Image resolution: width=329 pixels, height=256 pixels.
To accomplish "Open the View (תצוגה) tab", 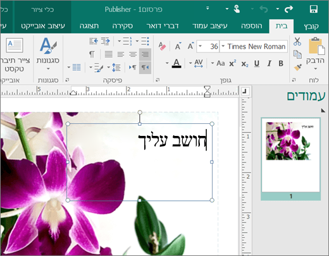I will click(89, 26).
